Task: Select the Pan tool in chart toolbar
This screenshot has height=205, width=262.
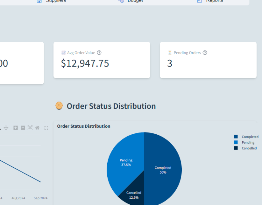Action: click(x=6, y=128)
